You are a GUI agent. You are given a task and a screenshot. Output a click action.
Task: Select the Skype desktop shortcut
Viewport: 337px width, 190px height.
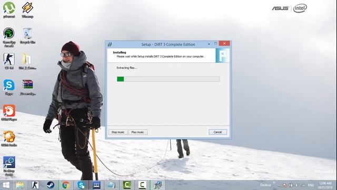pyautogui.click(x=9, y=87)
